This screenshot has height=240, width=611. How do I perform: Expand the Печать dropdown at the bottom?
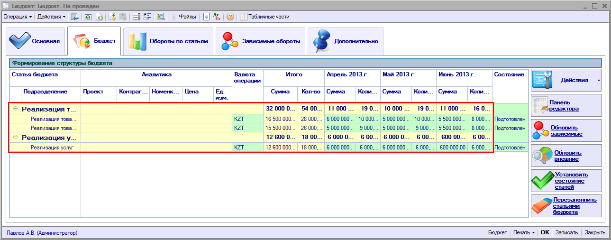(x=524, y=232)
